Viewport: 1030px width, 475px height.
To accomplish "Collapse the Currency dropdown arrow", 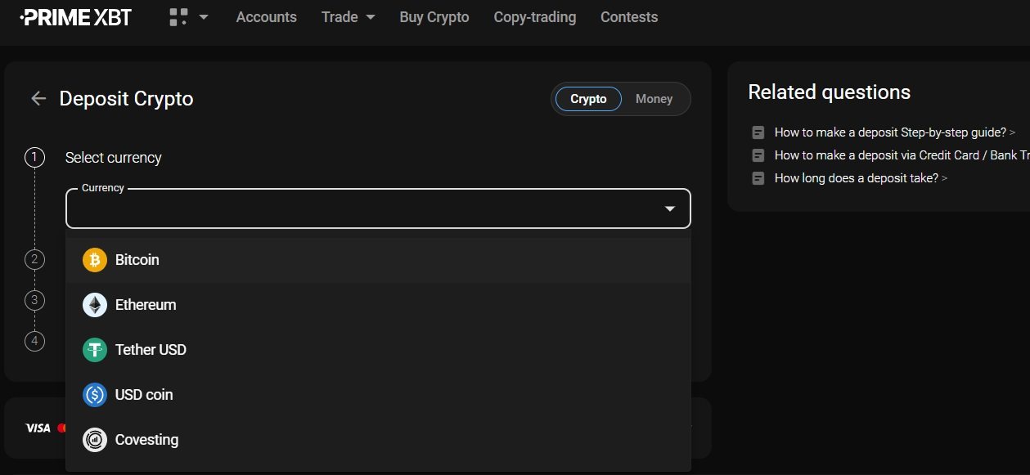I will point(670,209).
